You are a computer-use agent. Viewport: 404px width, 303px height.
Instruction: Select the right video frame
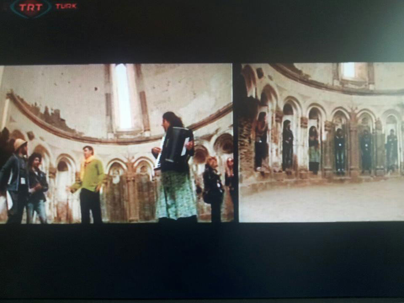click(x=322, y=142)
